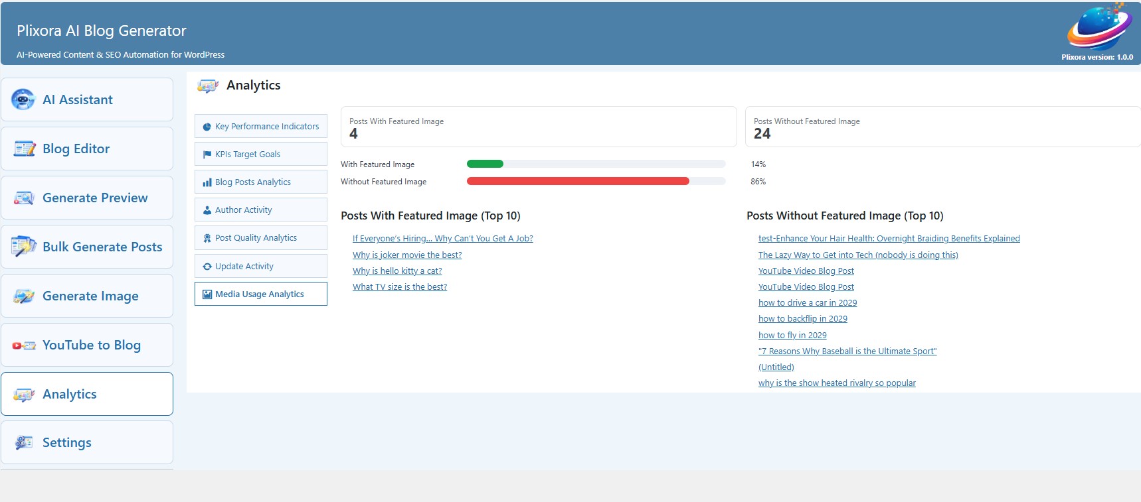
Task: Open 'What TV size is the best?' link
Action: [x=400, y=286]
